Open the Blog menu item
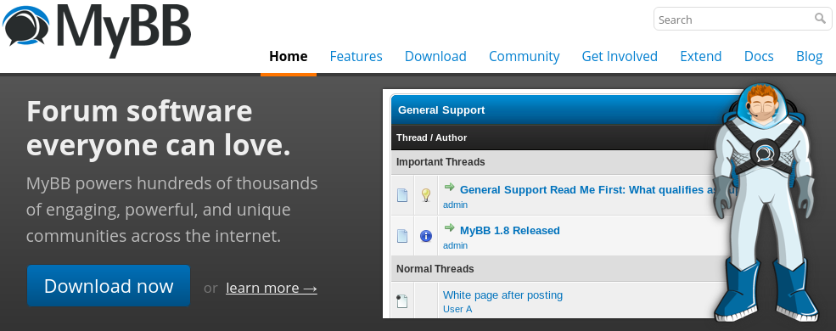This screenshot has width=836, height=331. pos(810,56)
